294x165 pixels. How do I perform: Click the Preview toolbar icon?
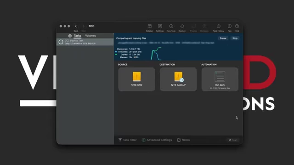[193, 26]
